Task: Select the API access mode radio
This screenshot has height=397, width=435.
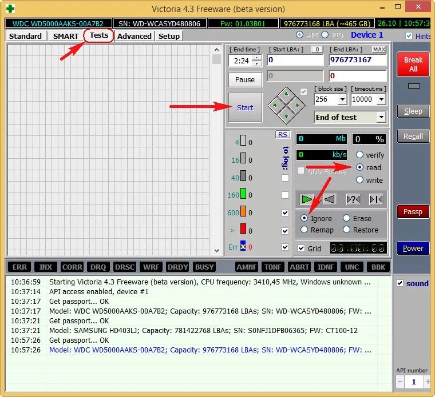Action: pyautogui.click(x=299, y=35)
